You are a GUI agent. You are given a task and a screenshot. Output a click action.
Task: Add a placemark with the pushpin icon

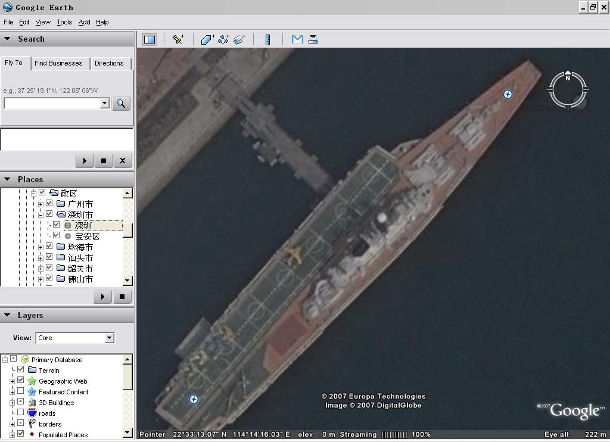178,39
